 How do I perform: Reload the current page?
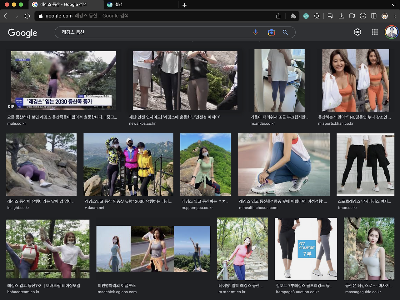tap(27, 16)
